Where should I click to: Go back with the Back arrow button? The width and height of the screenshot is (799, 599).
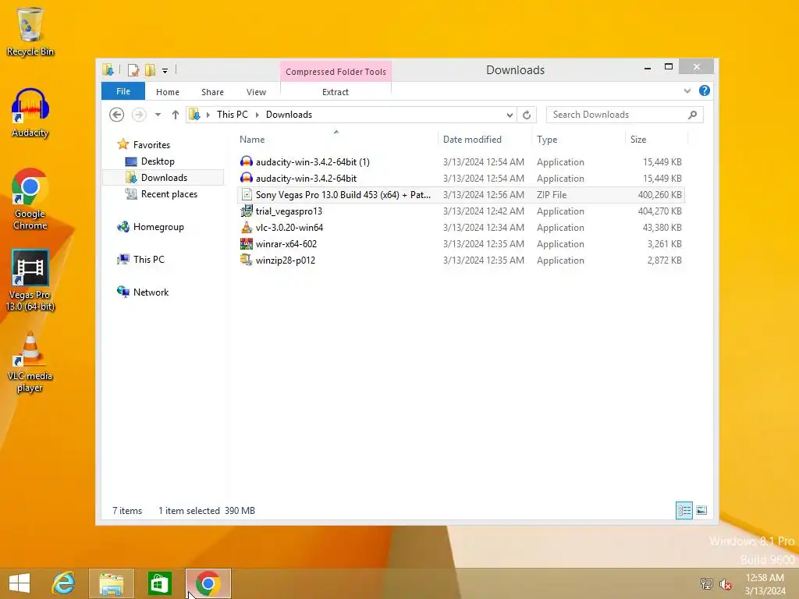tap(117, 115)
